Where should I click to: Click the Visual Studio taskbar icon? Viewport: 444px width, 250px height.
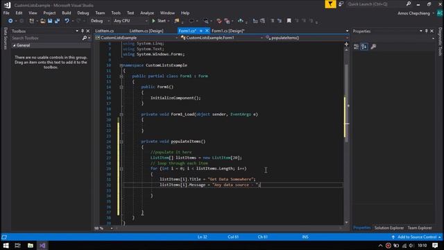42,245
